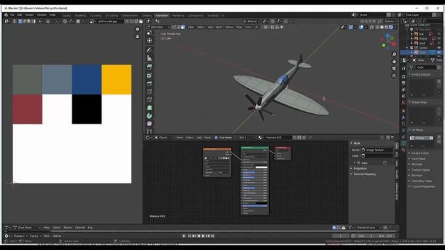This screenshot has width=445, height=250.
Task: Enable face select mode
Action: (x=182, y=27)
